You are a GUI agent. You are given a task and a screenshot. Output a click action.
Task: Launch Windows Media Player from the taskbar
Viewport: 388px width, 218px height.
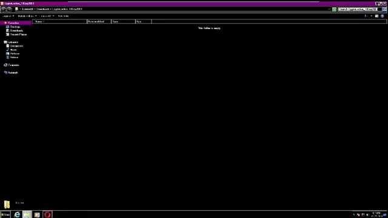click(37, 214)
